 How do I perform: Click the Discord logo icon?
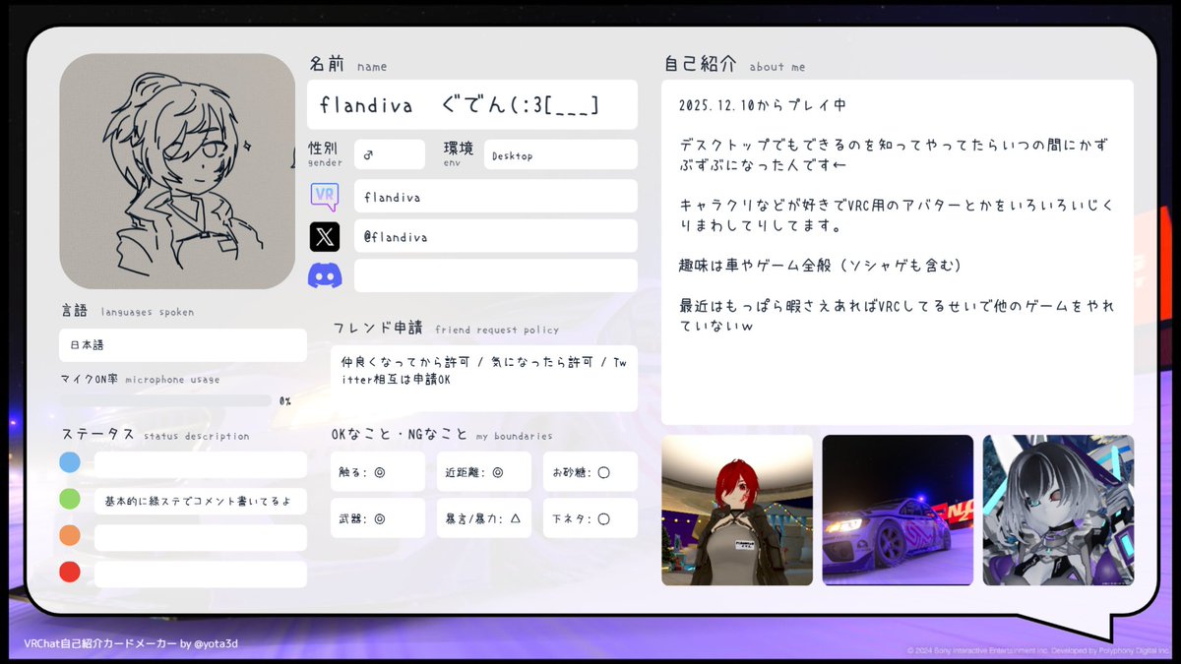coord(325,276)
